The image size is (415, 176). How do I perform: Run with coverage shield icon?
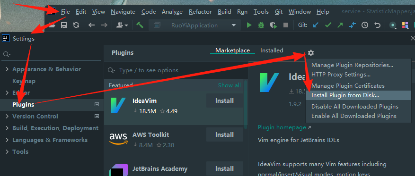tap(274, 25)
